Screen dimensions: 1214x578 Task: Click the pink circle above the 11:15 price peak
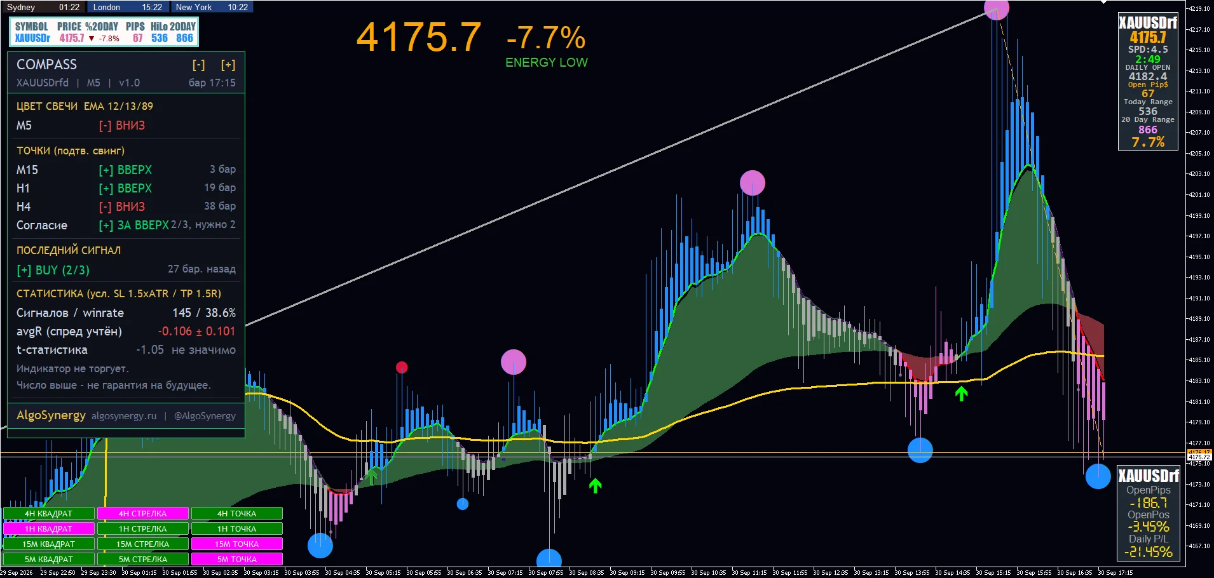point(753,183)
